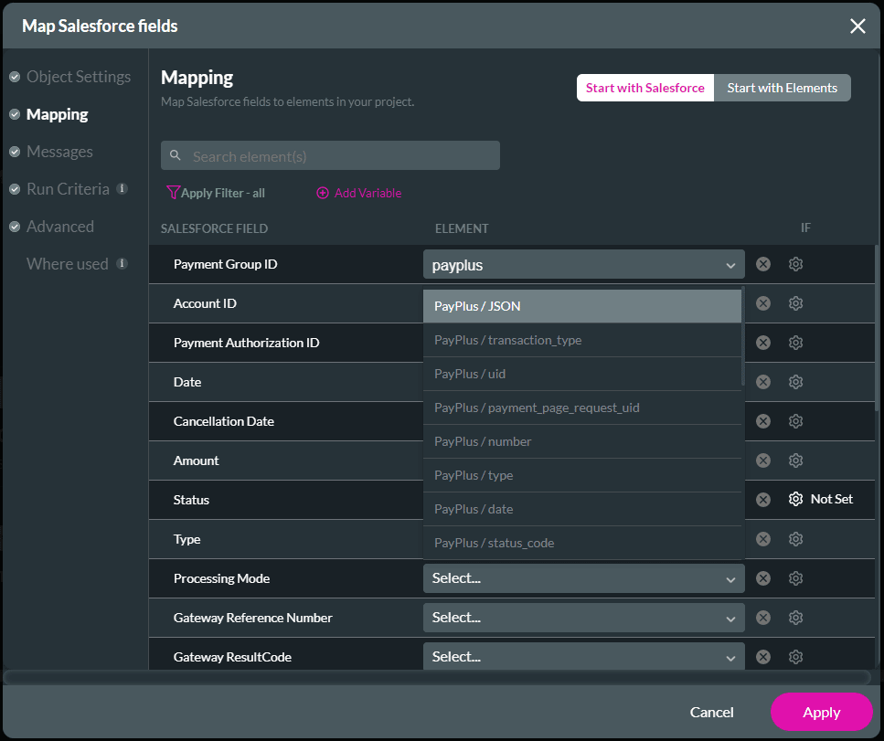This screenshot has height=741, width=884.
Task: Choose PayPlus / JSON from the list
Action: pyautogui.click(x=582, y=306)
